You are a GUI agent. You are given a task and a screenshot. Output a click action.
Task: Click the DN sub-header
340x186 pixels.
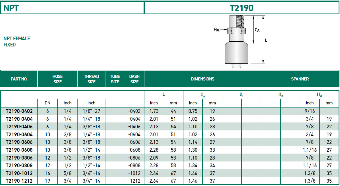tap(47, 103)
